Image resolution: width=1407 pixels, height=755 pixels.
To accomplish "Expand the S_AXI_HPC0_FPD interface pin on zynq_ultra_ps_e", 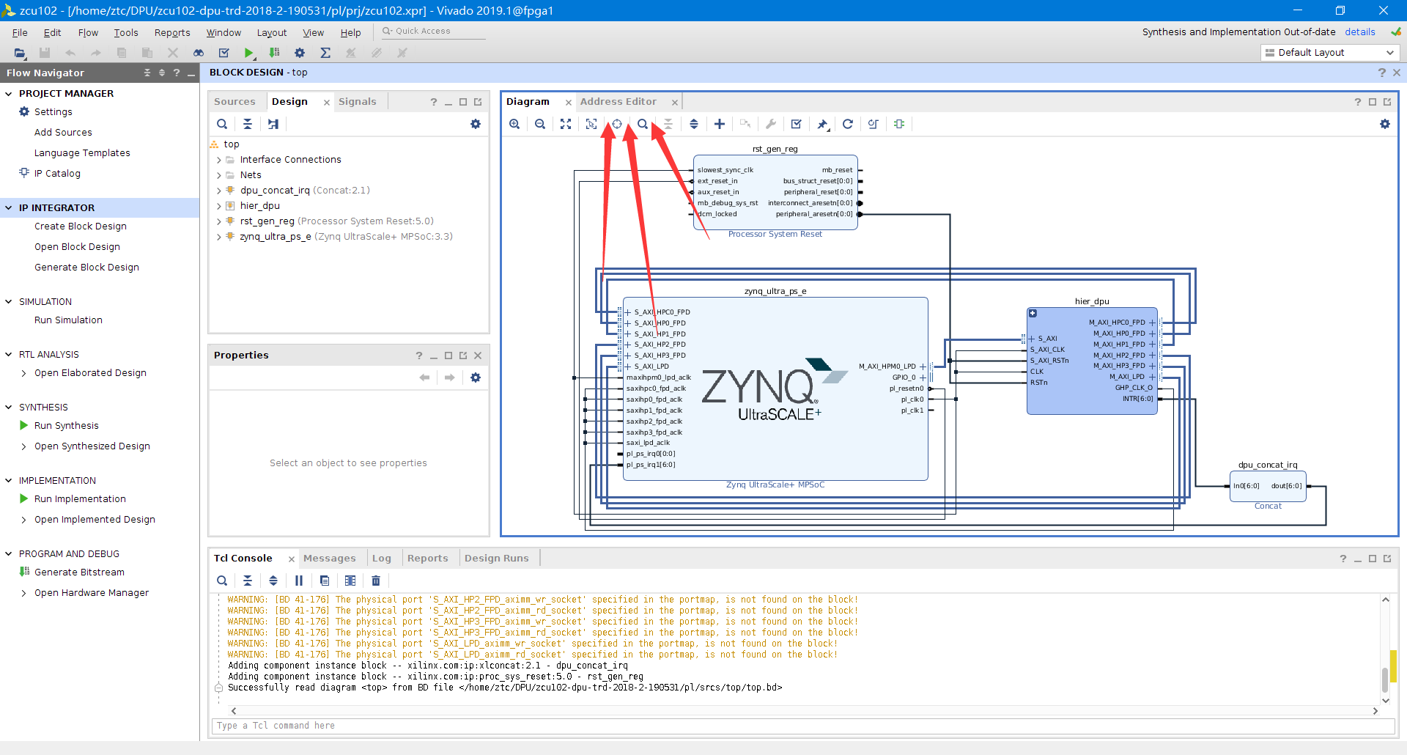I will (x=628, y=312).
